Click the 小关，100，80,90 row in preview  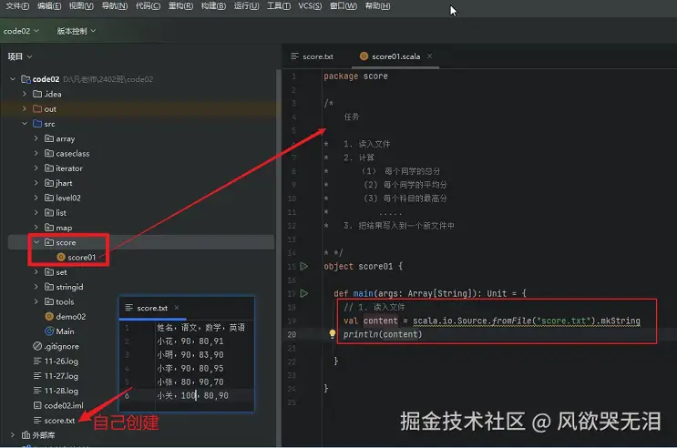coord(192,395)
